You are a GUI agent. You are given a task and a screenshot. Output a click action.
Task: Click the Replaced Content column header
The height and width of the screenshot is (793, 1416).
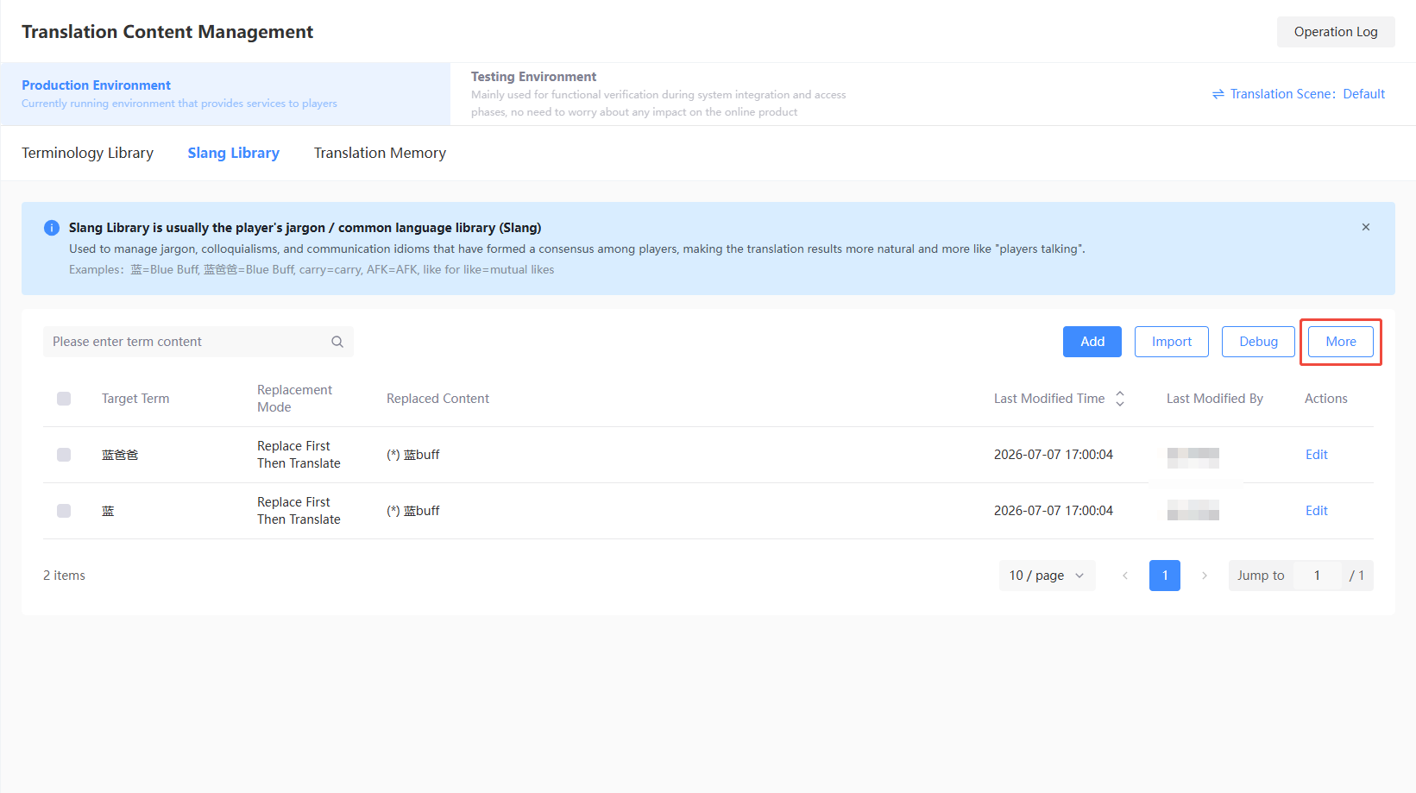(x=437, y=399)
